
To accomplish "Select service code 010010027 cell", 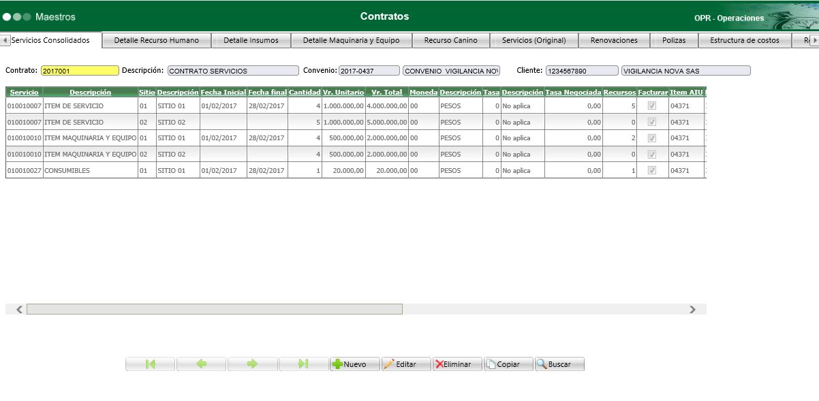I will click(x=25, y=170).
